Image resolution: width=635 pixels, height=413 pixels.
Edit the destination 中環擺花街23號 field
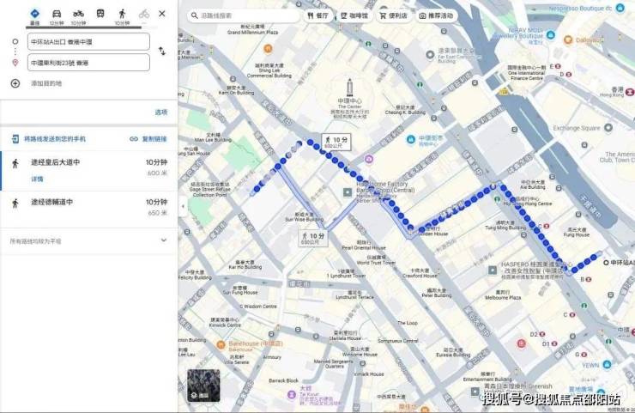88,63
